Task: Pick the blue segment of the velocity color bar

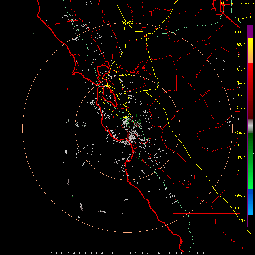Action: click(250, 202)
